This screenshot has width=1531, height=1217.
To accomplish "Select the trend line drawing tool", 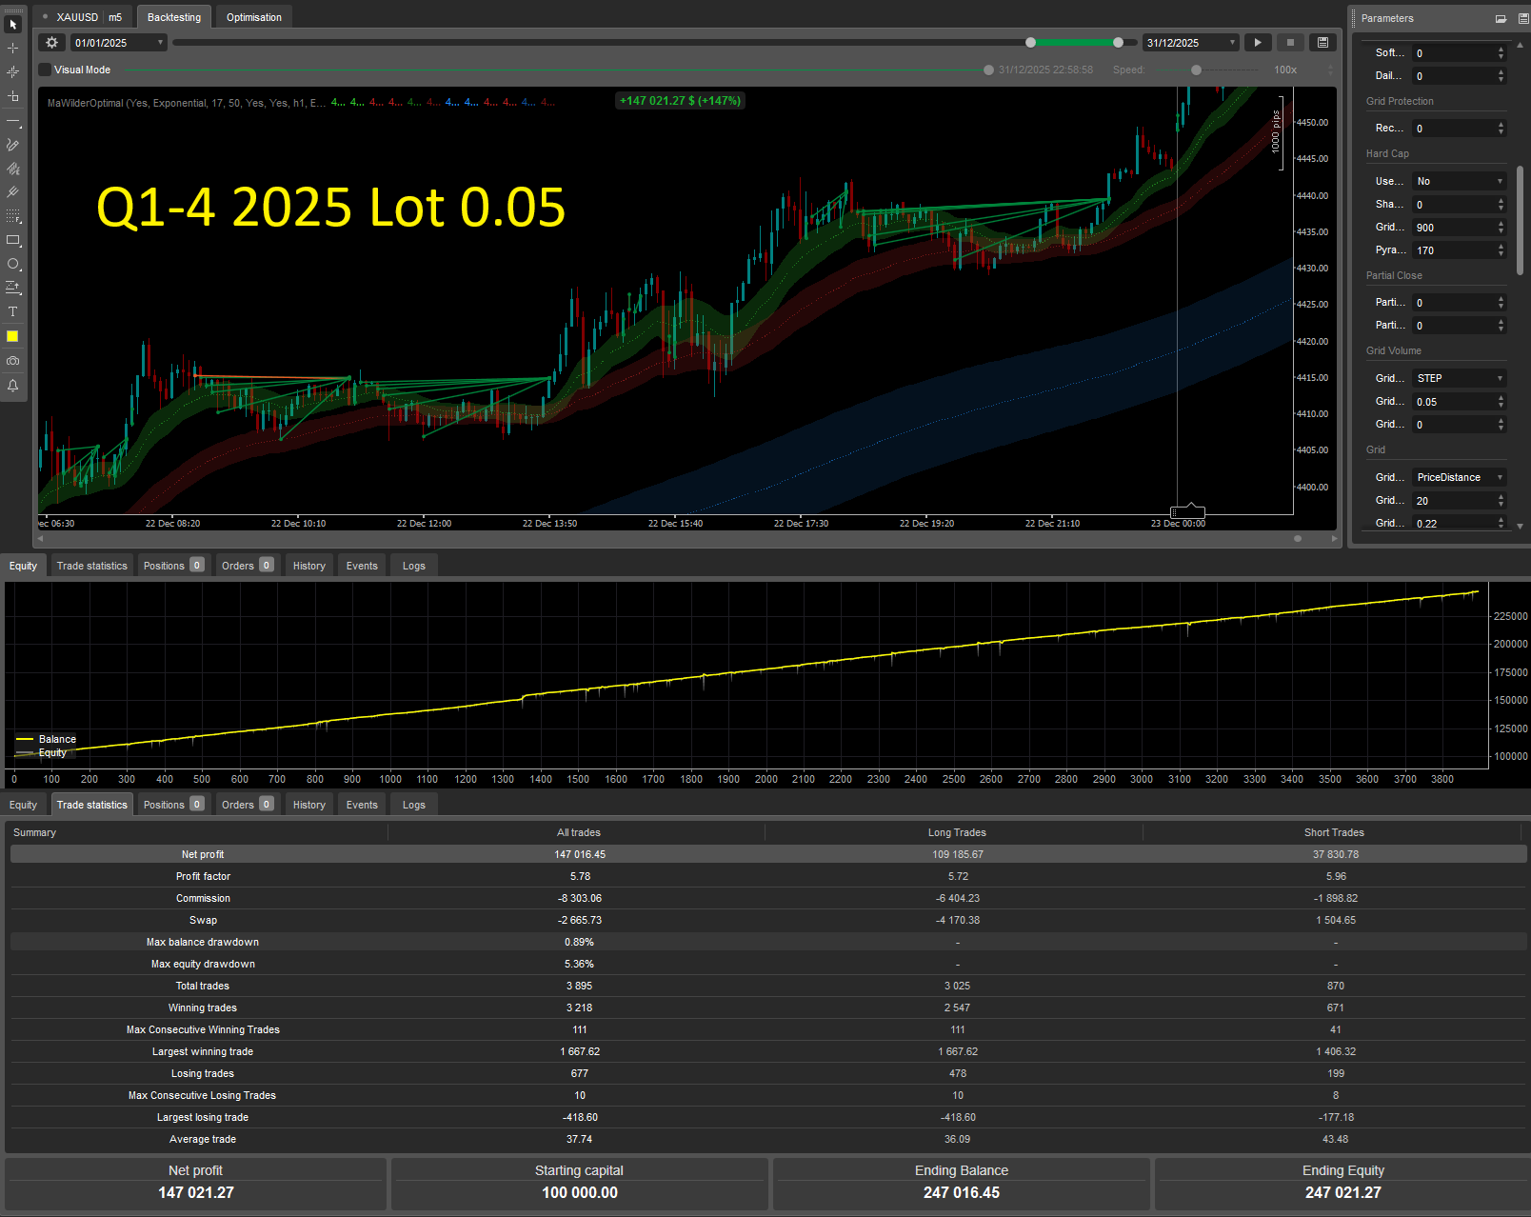I will [12, 120].
